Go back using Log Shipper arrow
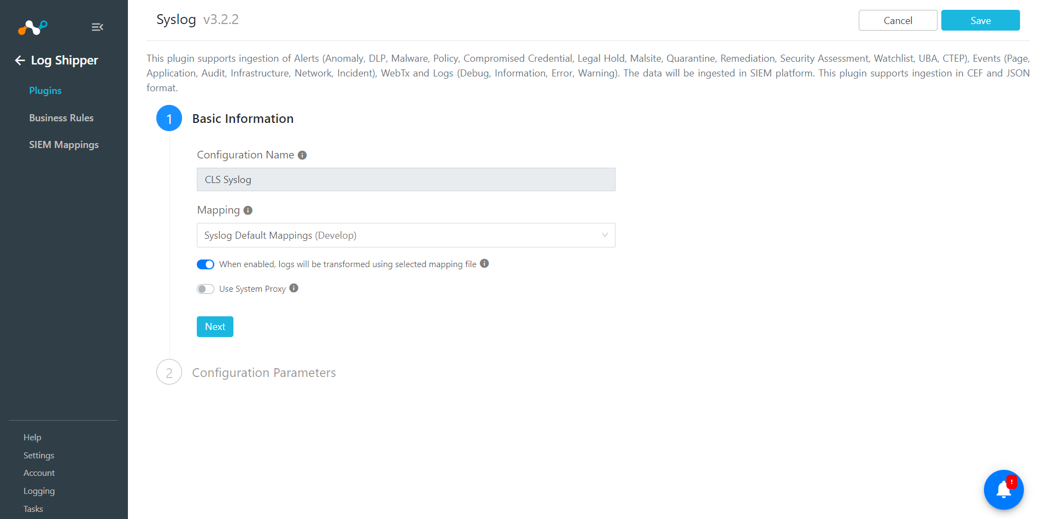1043x519 pixels. click(20, 60)
